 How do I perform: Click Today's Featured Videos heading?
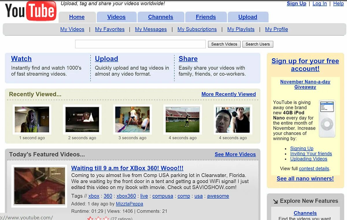pyautogui.click(x=47, y=154)
